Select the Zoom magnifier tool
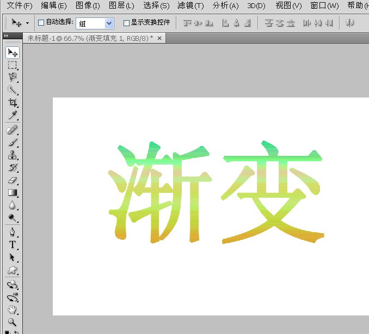369x334 pixels. point(13,322)
